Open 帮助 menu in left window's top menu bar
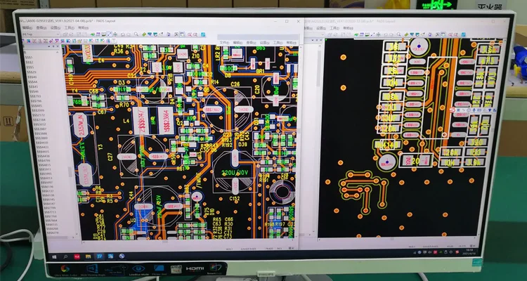Screen dimensions: 527x281 click(84, 28)
